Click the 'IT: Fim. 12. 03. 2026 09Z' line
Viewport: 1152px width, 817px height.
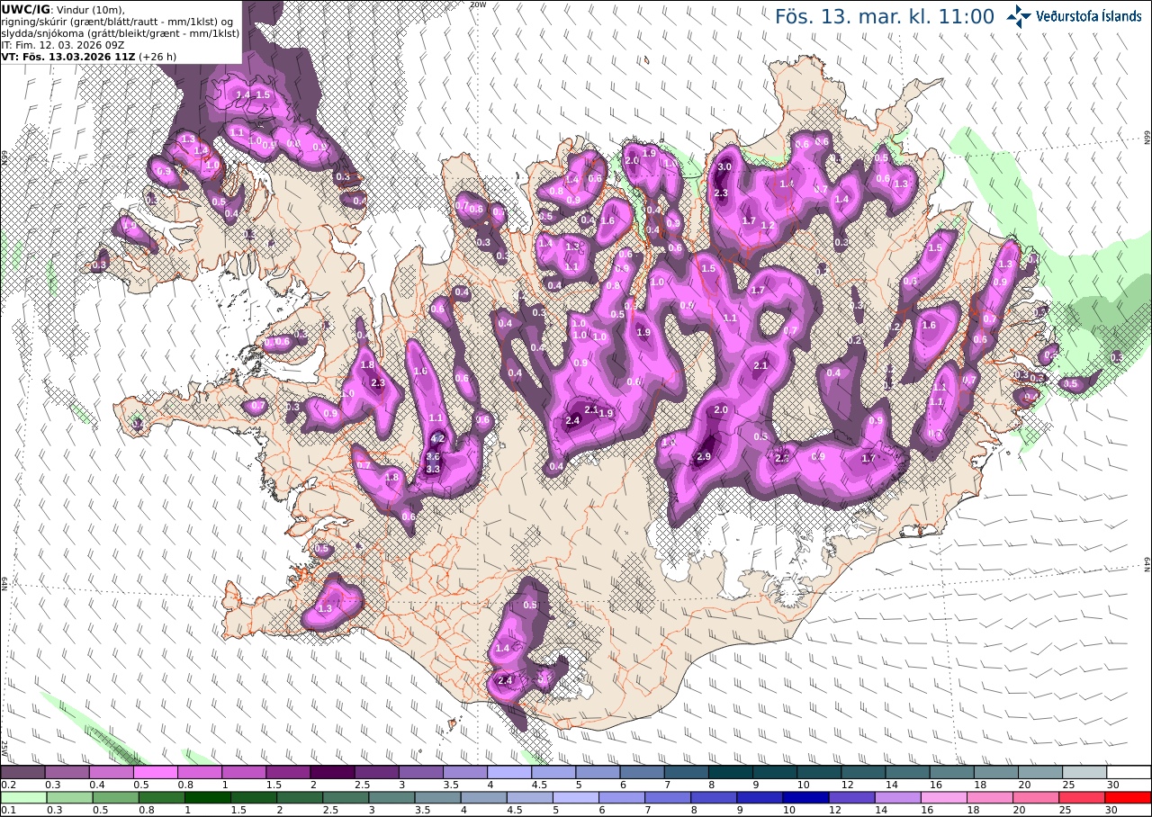point(62,44)
